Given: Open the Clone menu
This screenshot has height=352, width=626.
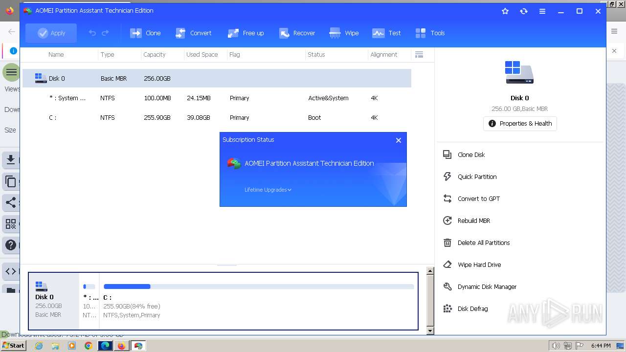Looking at the screenshot, I should point(145,33).
